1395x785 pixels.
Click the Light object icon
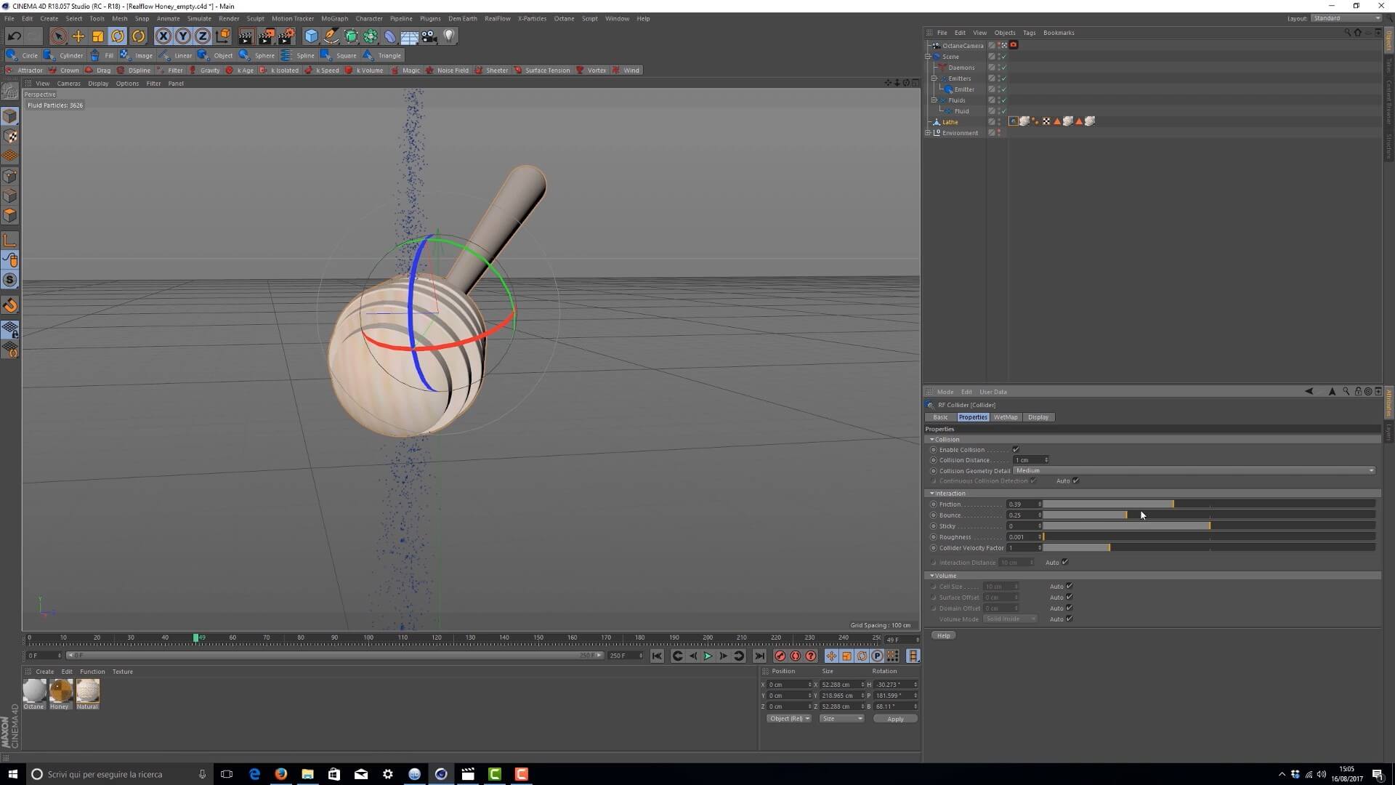click(x=449, y=36)
